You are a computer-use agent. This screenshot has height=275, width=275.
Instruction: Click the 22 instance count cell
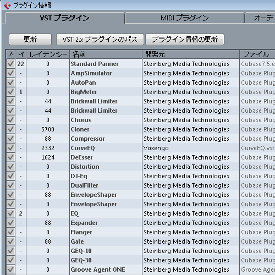coord(20,64)
